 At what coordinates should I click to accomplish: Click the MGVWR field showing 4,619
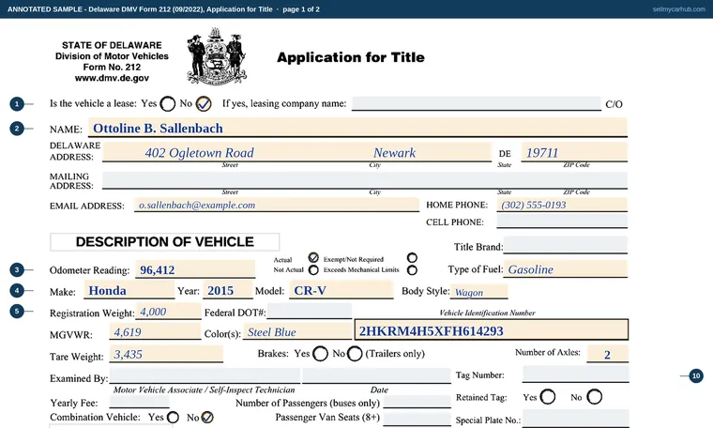point(155,331)
